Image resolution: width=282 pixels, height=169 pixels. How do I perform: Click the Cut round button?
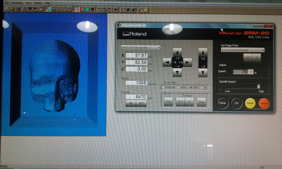tap(236, 103)
